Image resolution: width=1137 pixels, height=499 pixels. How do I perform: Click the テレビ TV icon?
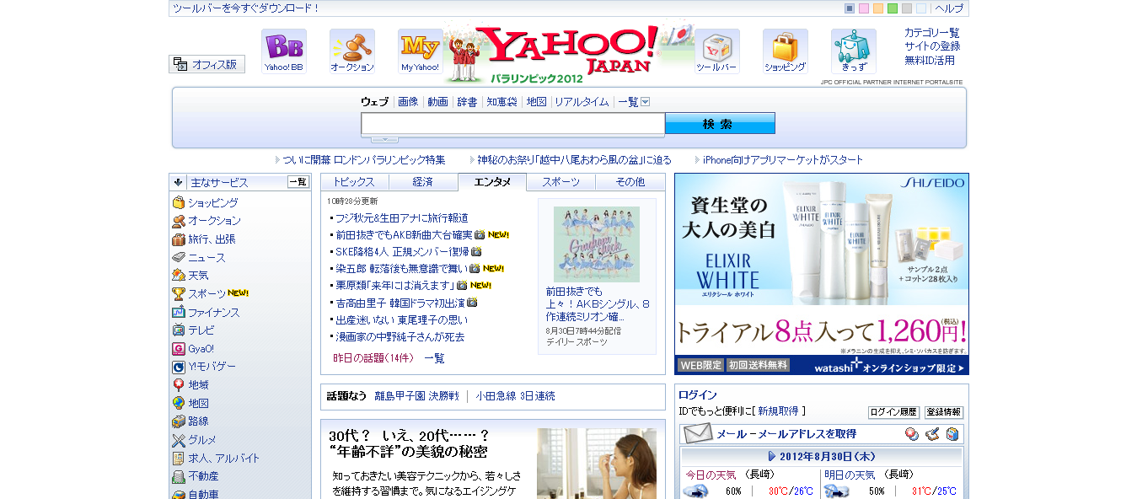point(179,330)
